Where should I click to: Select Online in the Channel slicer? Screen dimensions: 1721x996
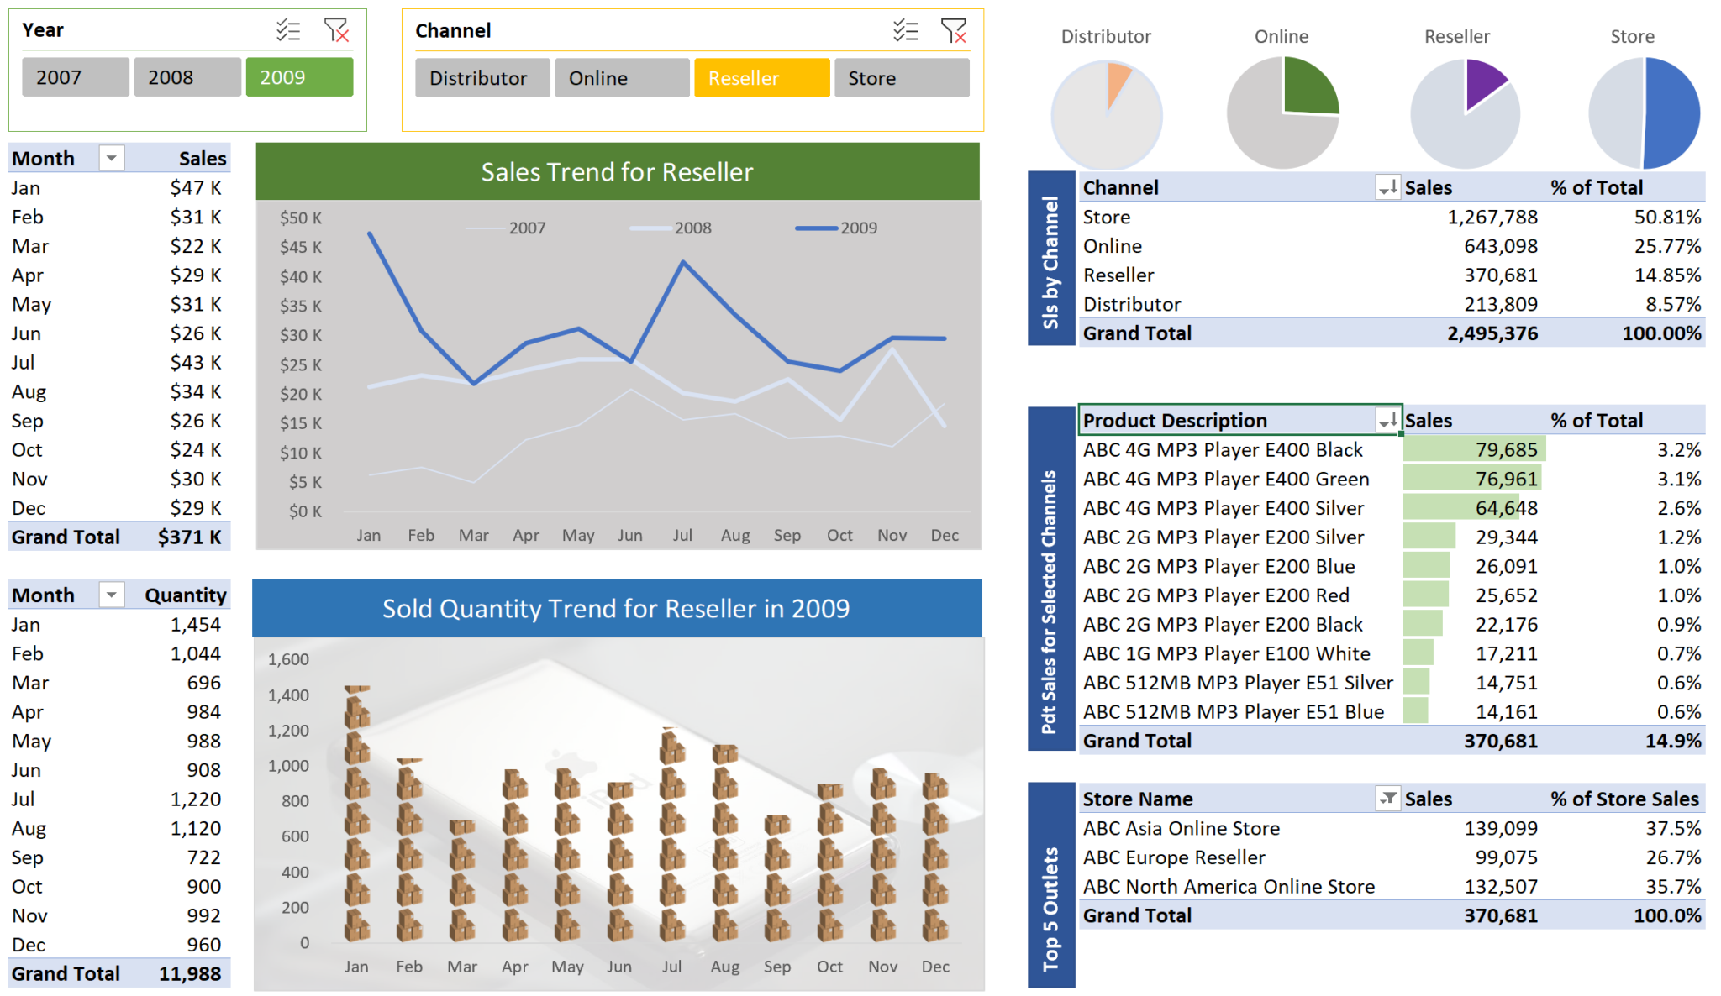click(x=622, y=78)
